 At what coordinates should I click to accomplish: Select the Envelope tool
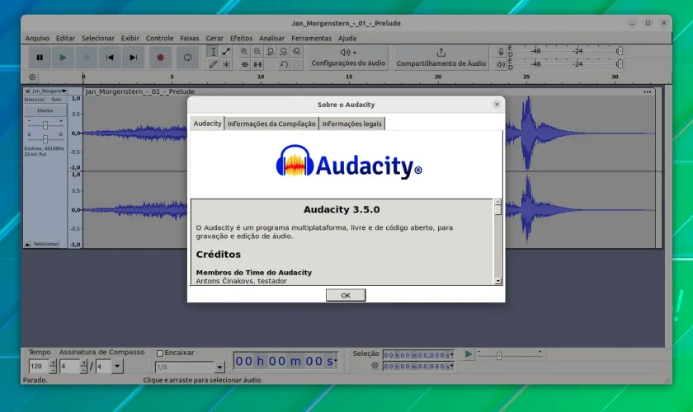coord(226,52)
